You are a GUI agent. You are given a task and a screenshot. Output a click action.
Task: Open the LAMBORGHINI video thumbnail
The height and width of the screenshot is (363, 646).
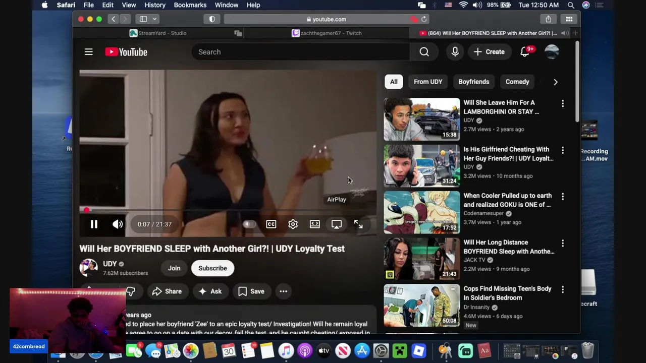coord(422,119)
